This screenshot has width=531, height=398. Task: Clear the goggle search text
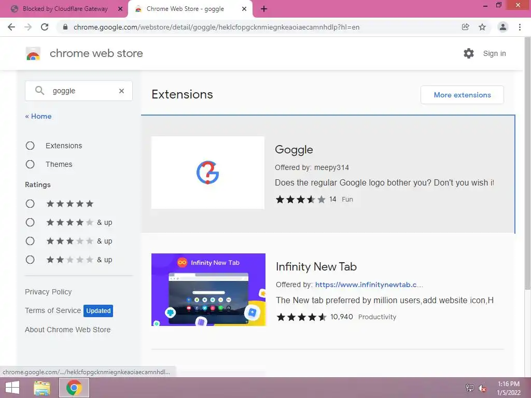click(x=121, y=91)
